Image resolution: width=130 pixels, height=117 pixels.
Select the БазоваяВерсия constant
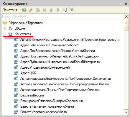click(x=32, y=95)
